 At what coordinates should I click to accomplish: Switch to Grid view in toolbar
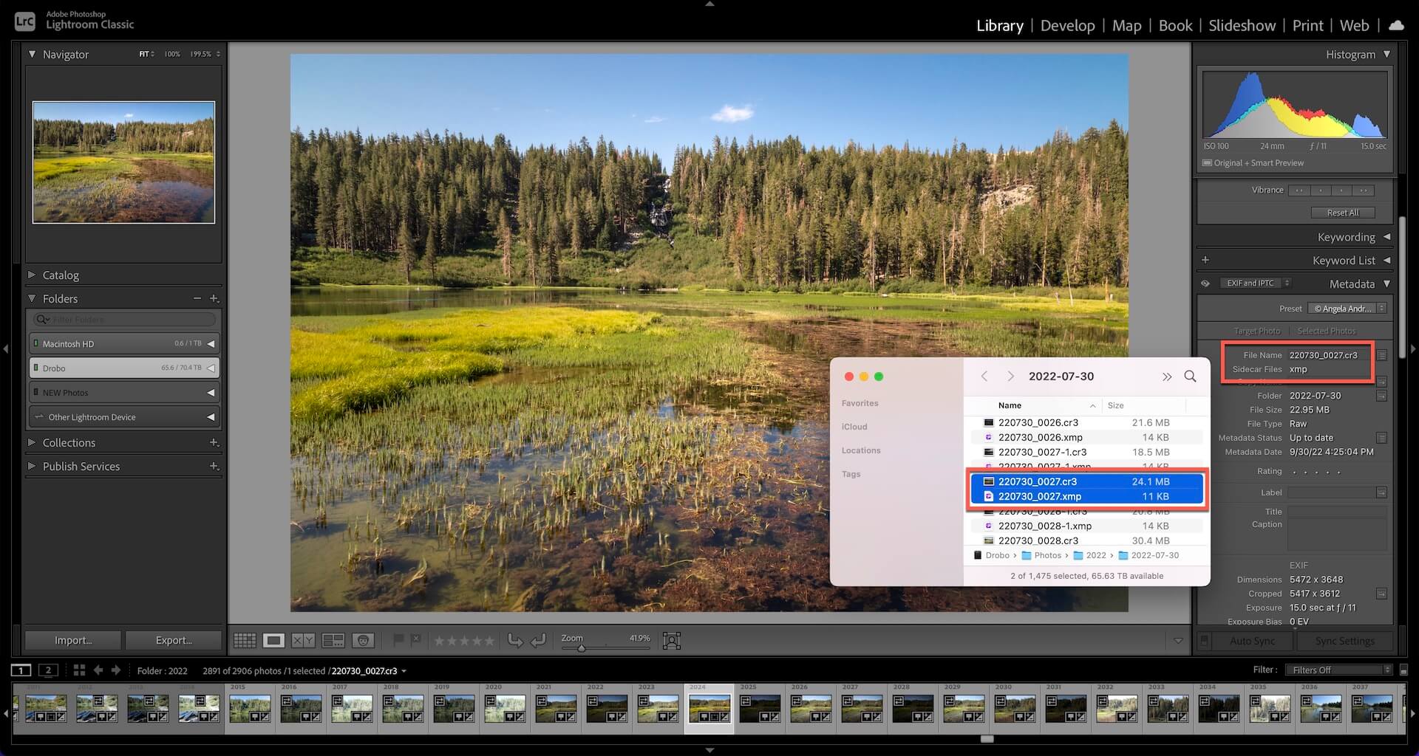[x=245, y=640]
